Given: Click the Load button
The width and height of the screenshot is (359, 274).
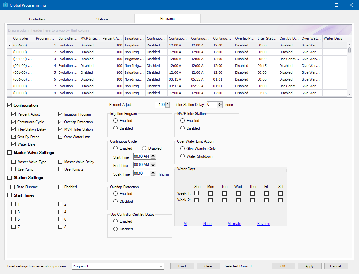Looking at the screenshot, I should tap(182, 266).
